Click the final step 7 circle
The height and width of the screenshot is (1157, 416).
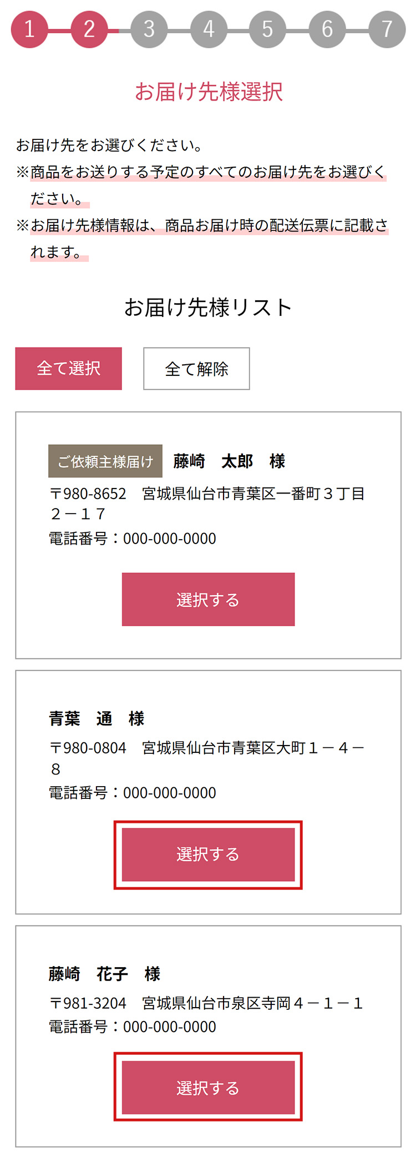(387, 29)
